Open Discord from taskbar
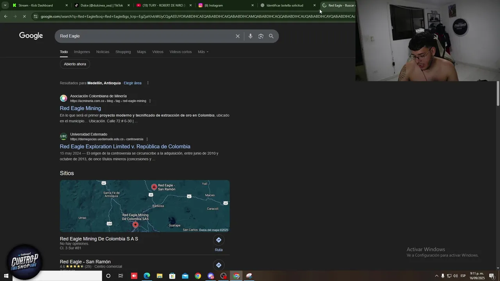Image resolution: width=500 pixels, height=281 pixels. [x=211, y=276]
